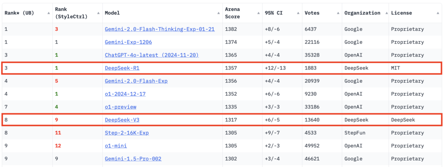This screenshot has width=444, height=167.
Task: Sort by Model column arrow
Action: coord(219,13)
